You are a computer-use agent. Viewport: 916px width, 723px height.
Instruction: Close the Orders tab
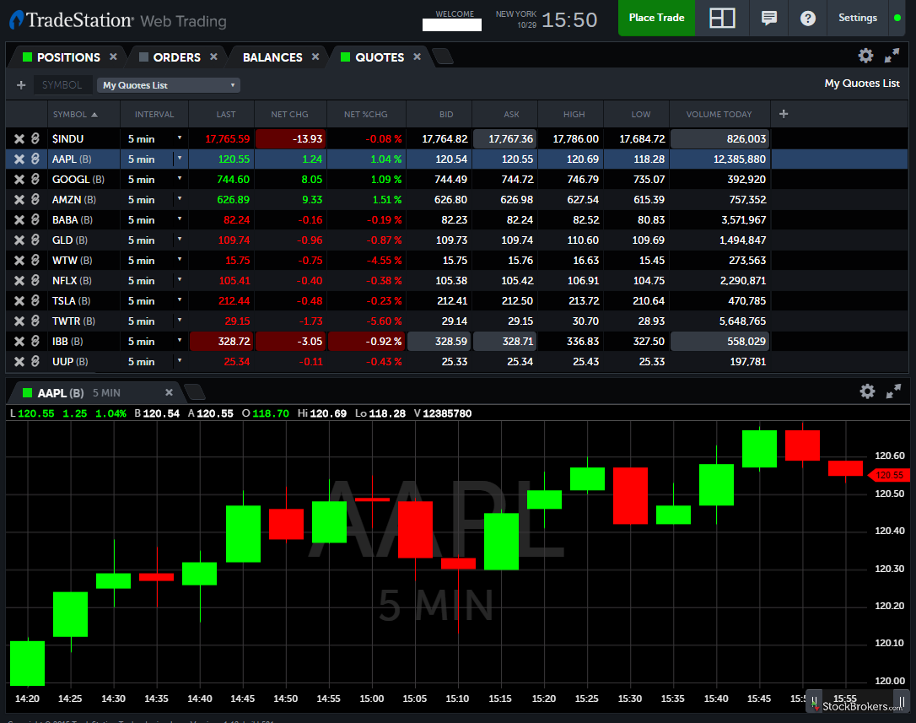pyautogui.click(x=213, y=57)
